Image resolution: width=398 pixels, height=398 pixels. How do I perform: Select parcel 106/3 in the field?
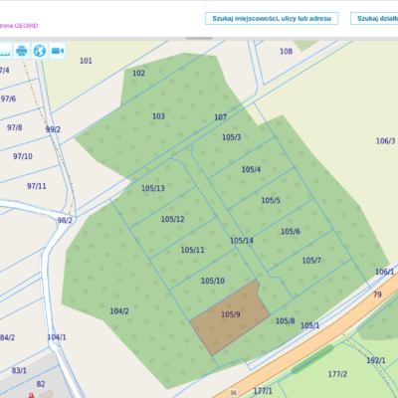point(385,141)
